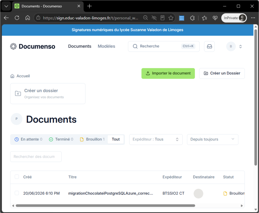This screenshot has height=213, width=259.
Task: Expand the user account switcher chevrons
Action: coord(240,46)
